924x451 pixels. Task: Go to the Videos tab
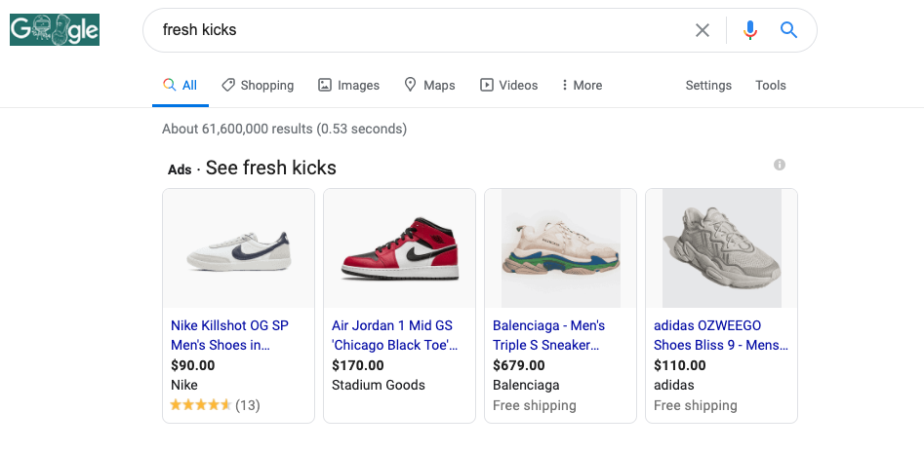[x=509, y=86]
